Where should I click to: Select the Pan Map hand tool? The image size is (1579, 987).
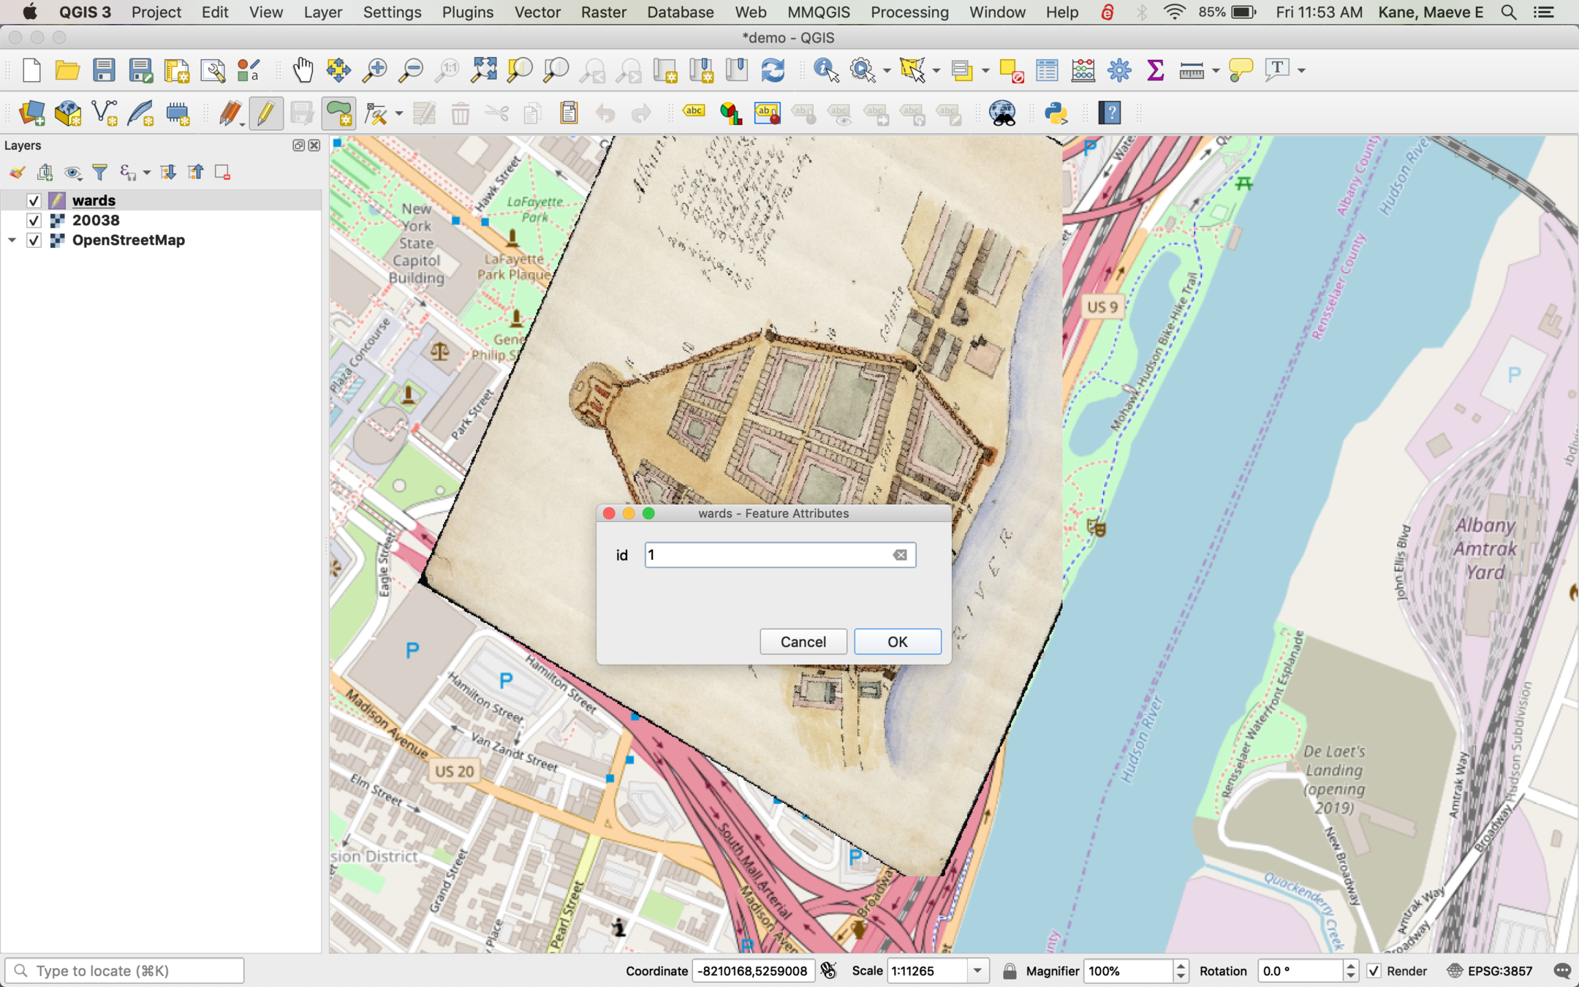tap(303, 70)
